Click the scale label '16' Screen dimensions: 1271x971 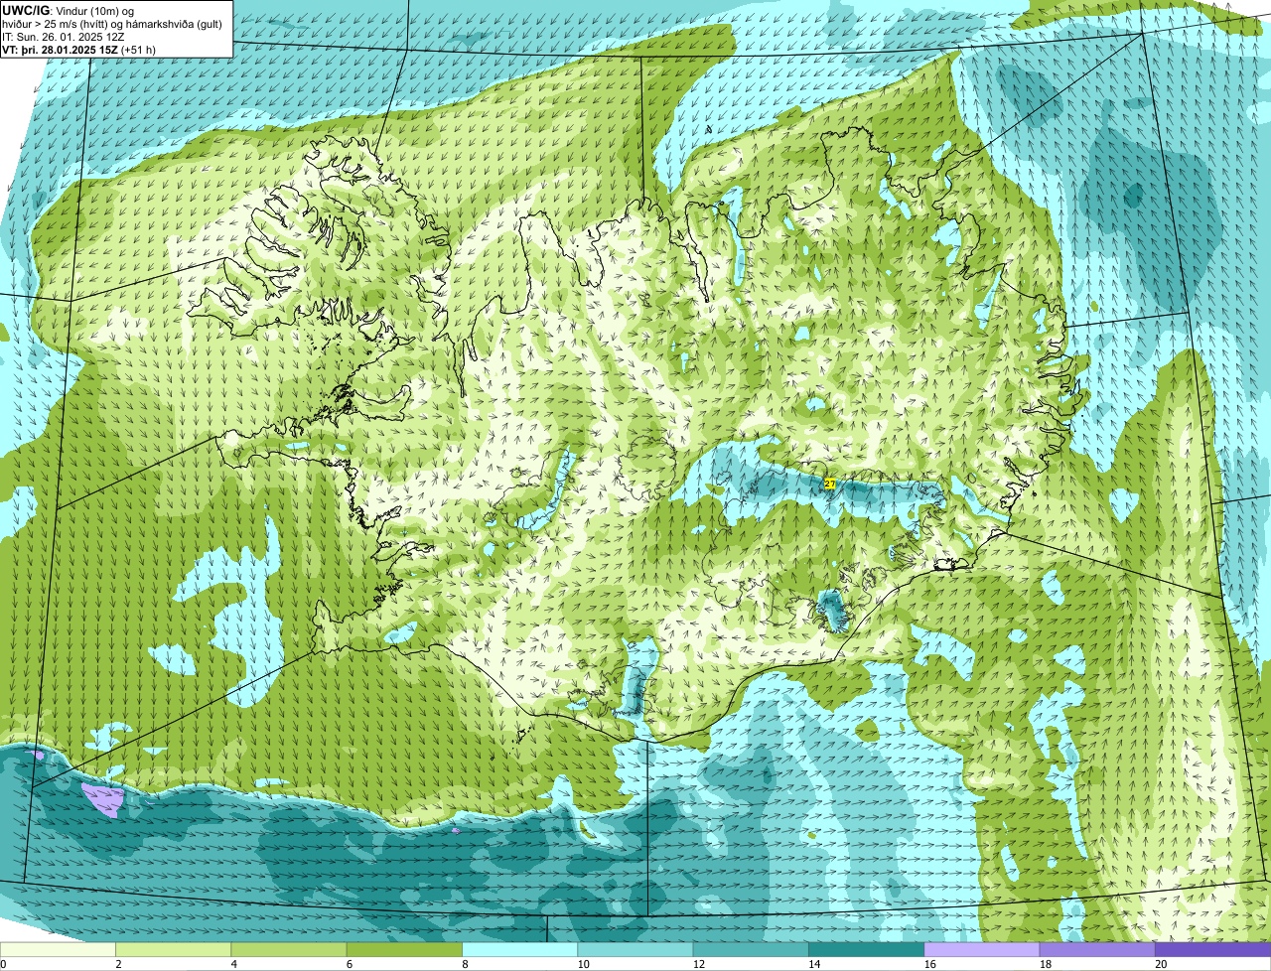(929, 964)
